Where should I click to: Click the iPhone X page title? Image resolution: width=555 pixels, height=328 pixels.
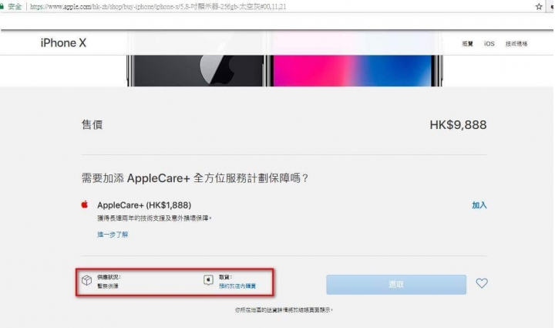[63, 43]
